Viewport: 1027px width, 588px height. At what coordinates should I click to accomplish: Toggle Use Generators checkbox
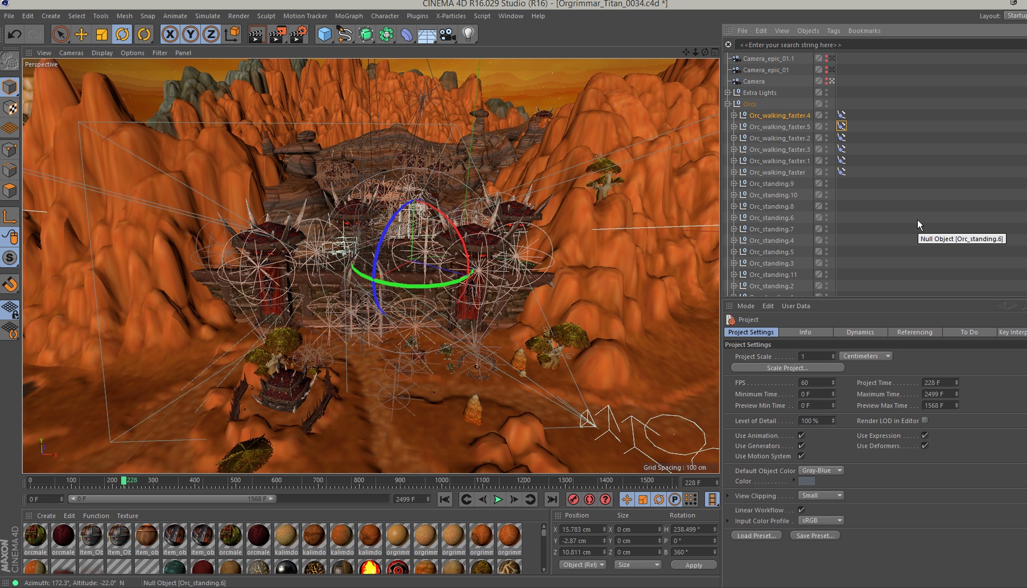point(801,446)
